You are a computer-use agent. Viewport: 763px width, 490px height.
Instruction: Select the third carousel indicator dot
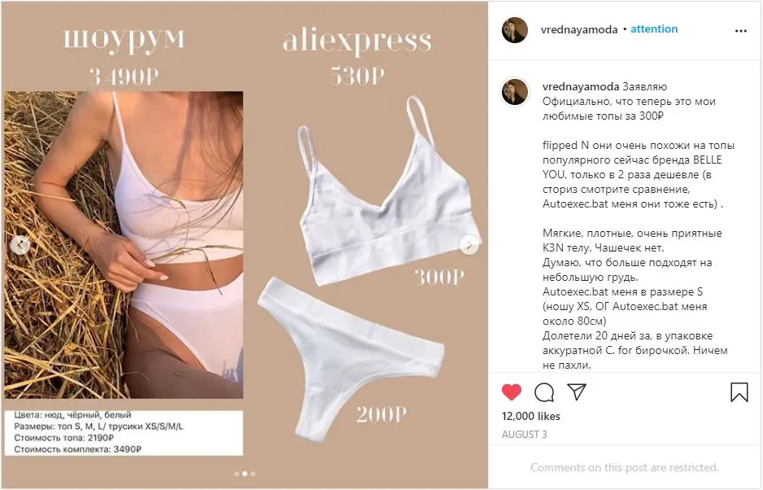[x=252, y=474]
